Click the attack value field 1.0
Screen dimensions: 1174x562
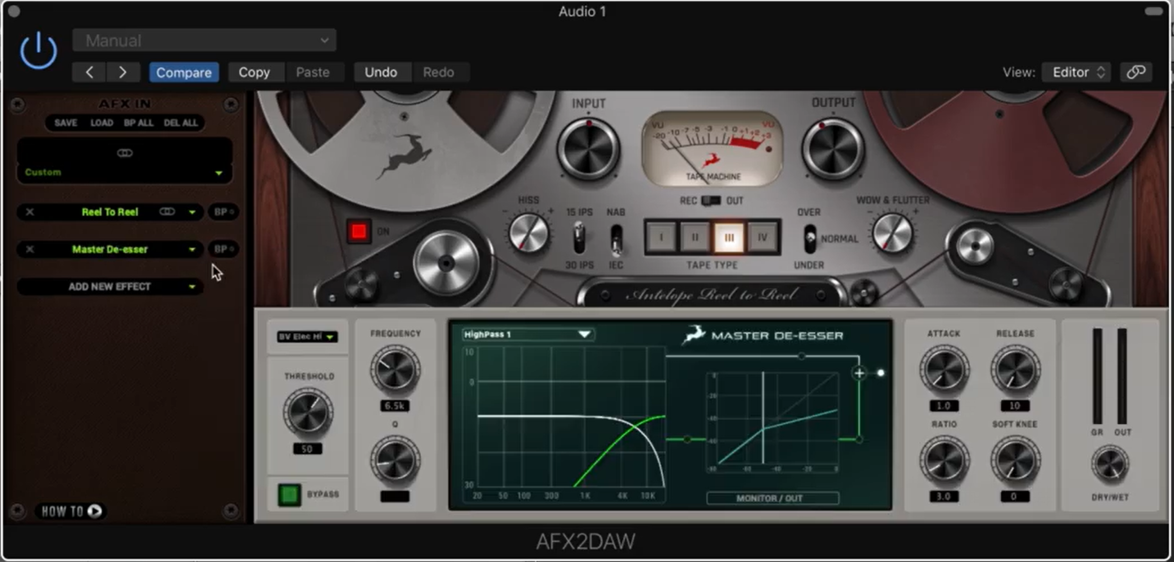click(944, 406)
